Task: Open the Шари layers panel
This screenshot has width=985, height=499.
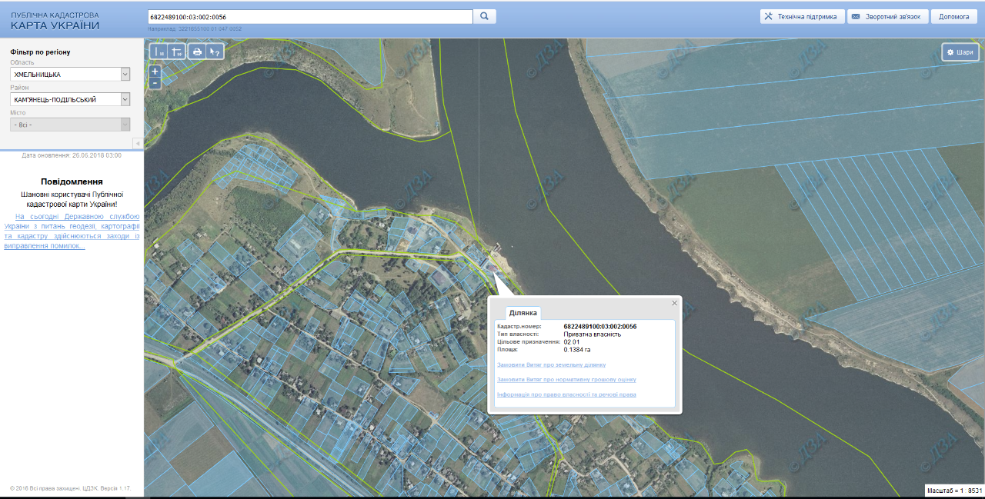Action: [x=960, y=52]
